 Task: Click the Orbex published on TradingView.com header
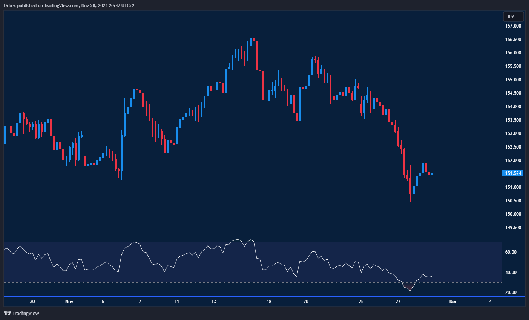(69, 5)
